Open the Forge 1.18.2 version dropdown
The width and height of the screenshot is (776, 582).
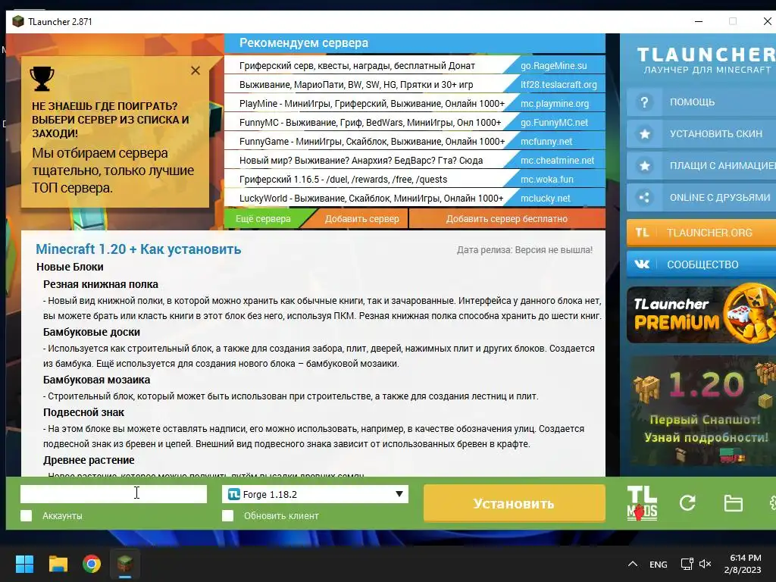pyautogui.click(x=315, y=494)
